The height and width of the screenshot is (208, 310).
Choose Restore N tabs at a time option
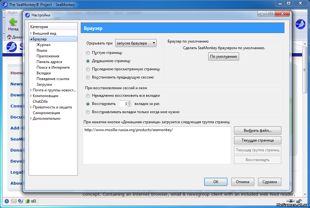point(88,104)
